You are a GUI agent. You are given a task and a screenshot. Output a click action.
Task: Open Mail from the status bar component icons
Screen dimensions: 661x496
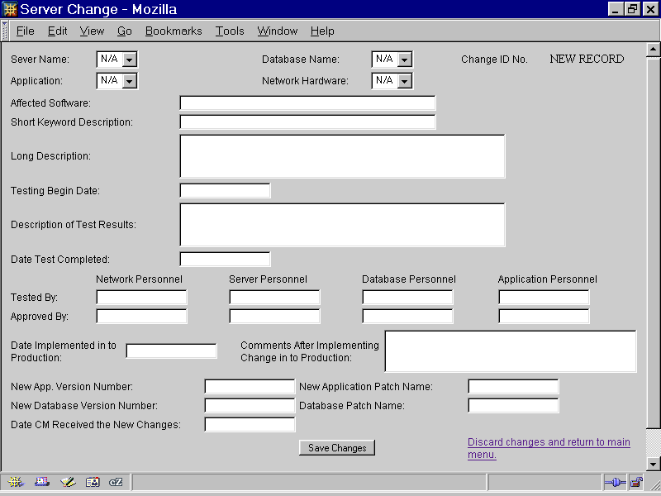pos(41,482)
